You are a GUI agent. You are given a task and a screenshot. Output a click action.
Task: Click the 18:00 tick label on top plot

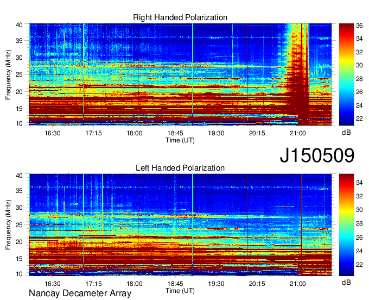[x=135, y=133]
